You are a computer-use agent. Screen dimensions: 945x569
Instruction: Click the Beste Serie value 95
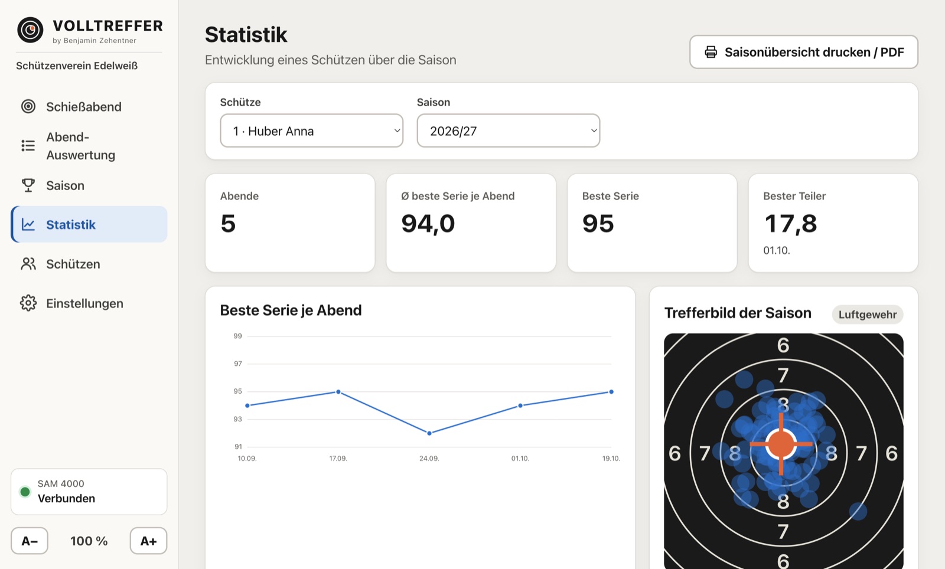[598, 224]
